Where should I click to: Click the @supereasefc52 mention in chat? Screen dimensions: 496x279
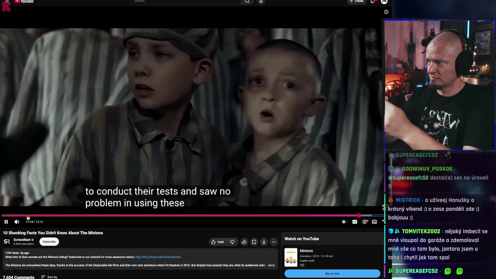[x=408, y=178]
